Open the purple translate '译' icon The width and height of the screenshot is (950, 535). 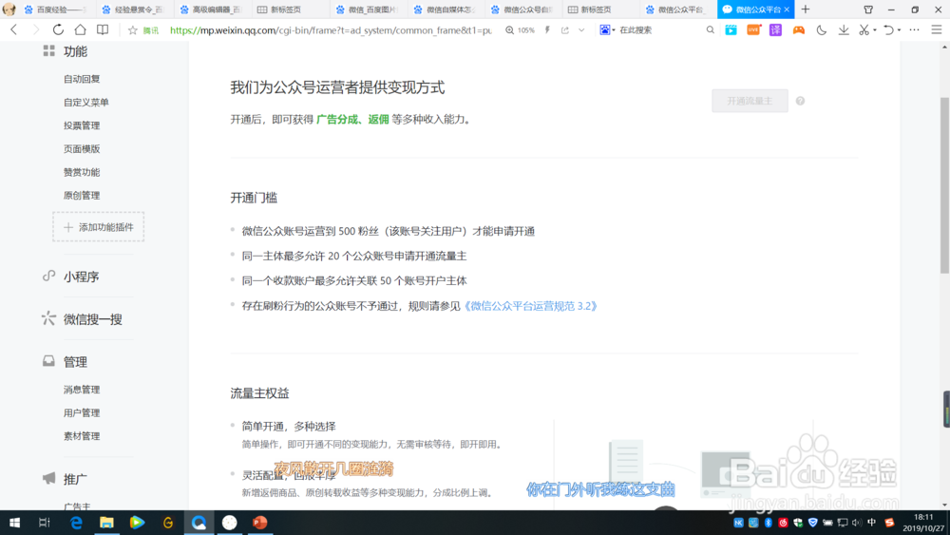pos(775,29)
